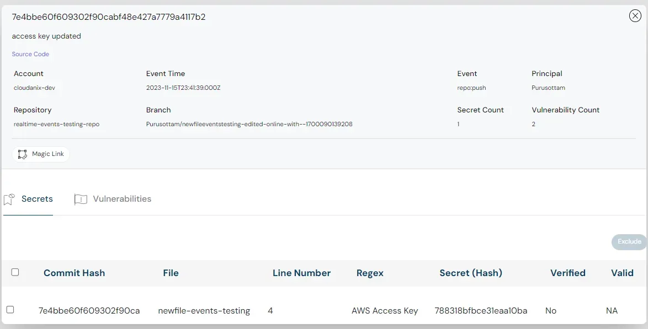Switch to the Vulnerabilities tab
This screenshot has width=648, height=329.
point(121,199)
